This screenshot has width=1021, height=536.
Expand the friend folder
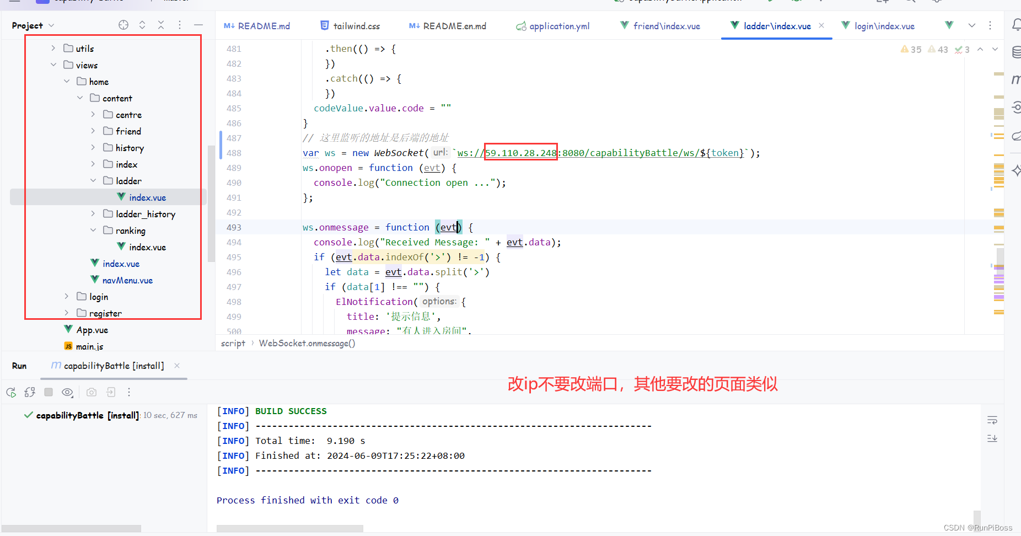[x=93, y=131]
